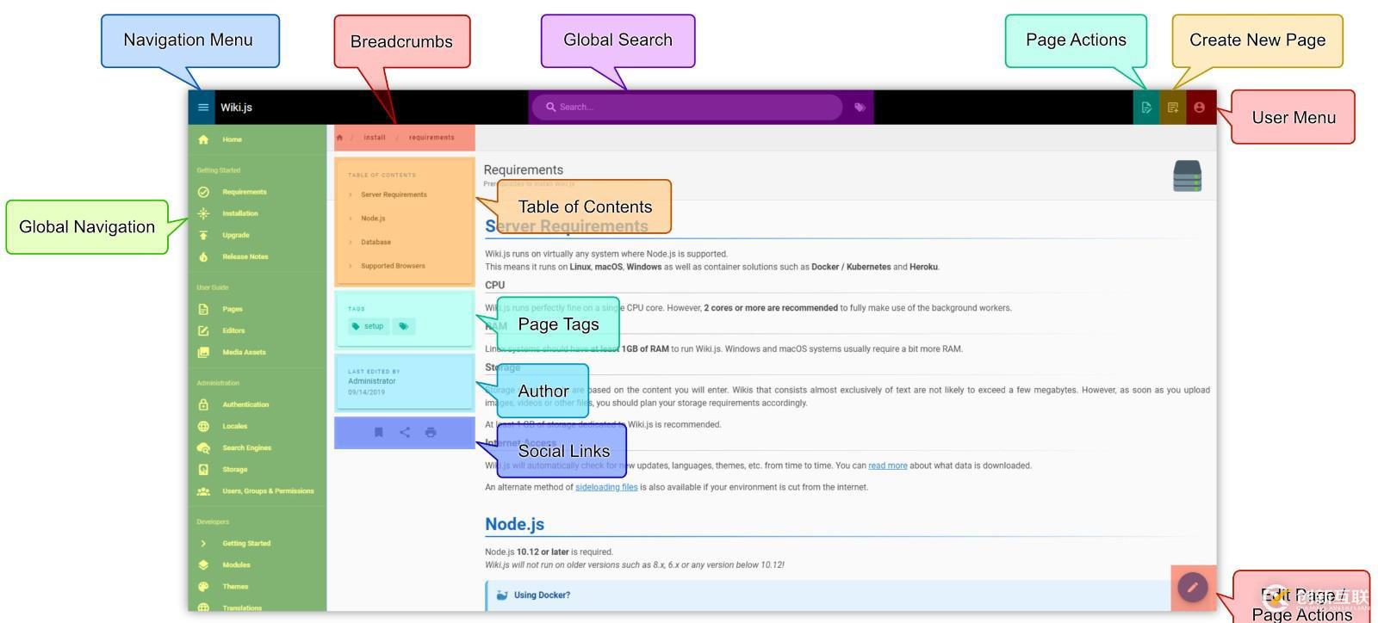Viewport: 1378px width, 623px height.
Task: Click the create new page icon
Action: [x=1172, y=108]
